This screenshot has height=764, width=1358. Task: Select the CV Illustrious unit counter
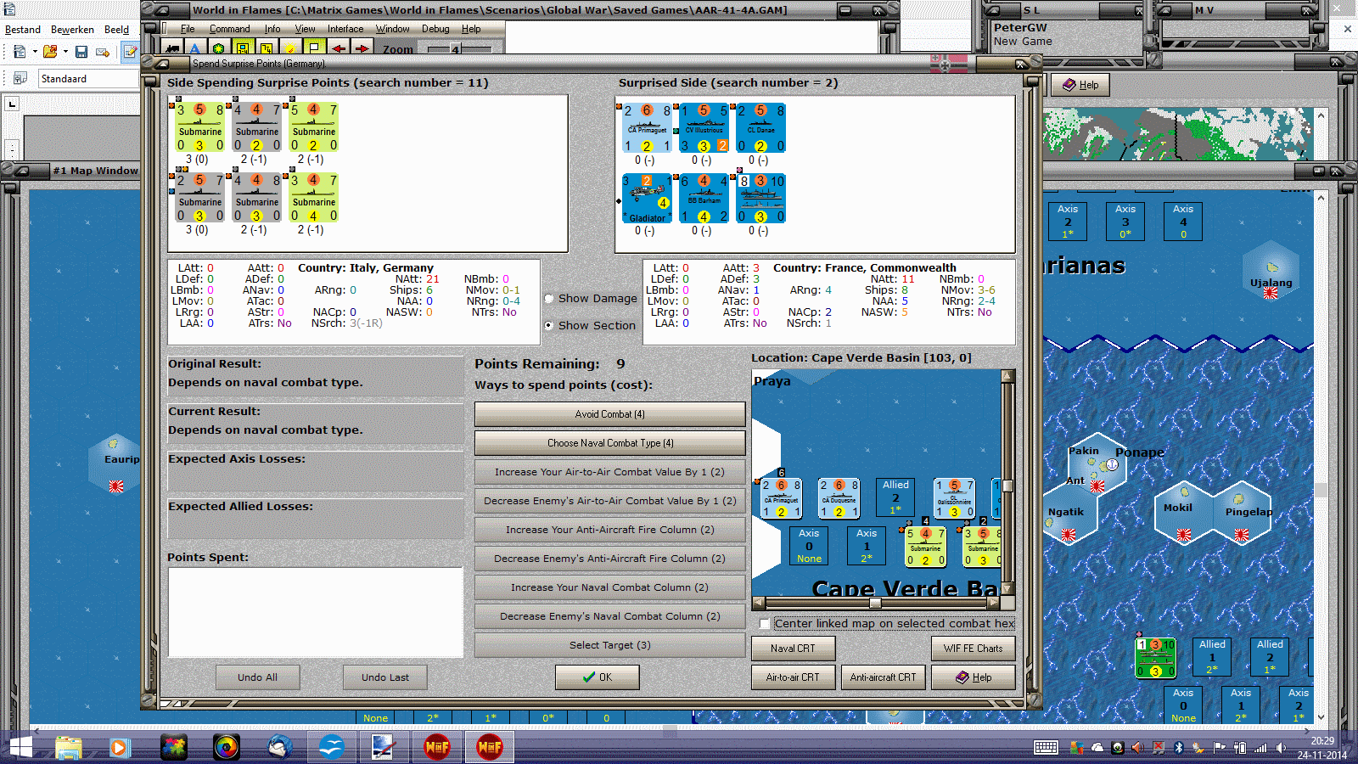(704, 128)
